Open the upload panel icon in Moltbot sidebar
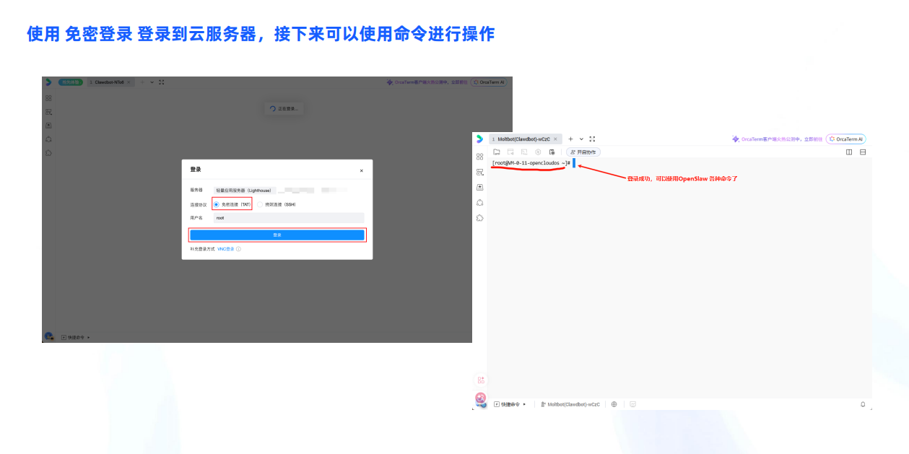Viewport: 909px width, 454px height. pyautogui.click(x=479, y=187)
